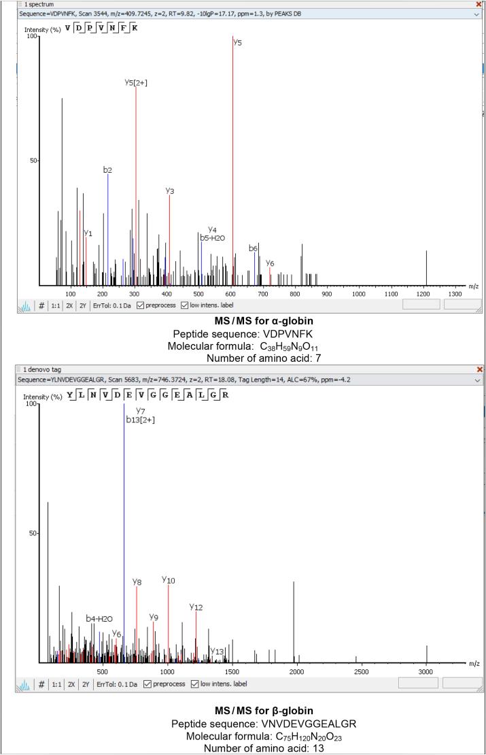Image resolution: width=486 pixels, height=755 pixels.
Task: Select the b6 peak label
Action: click(x=253, y=248)
